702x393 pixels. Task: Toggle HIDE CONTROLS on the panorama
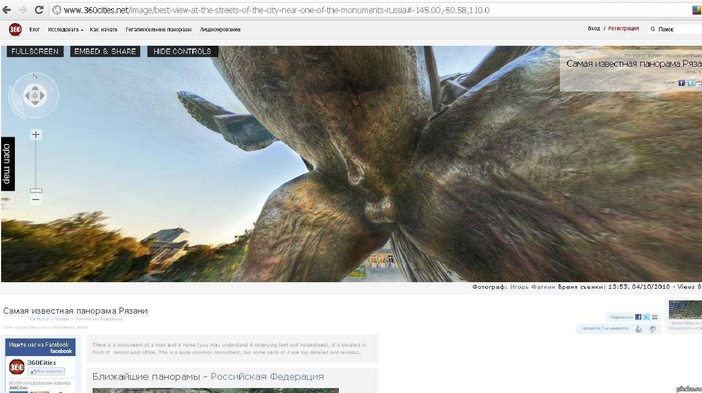pyautogui.click(x=182, y=51)
